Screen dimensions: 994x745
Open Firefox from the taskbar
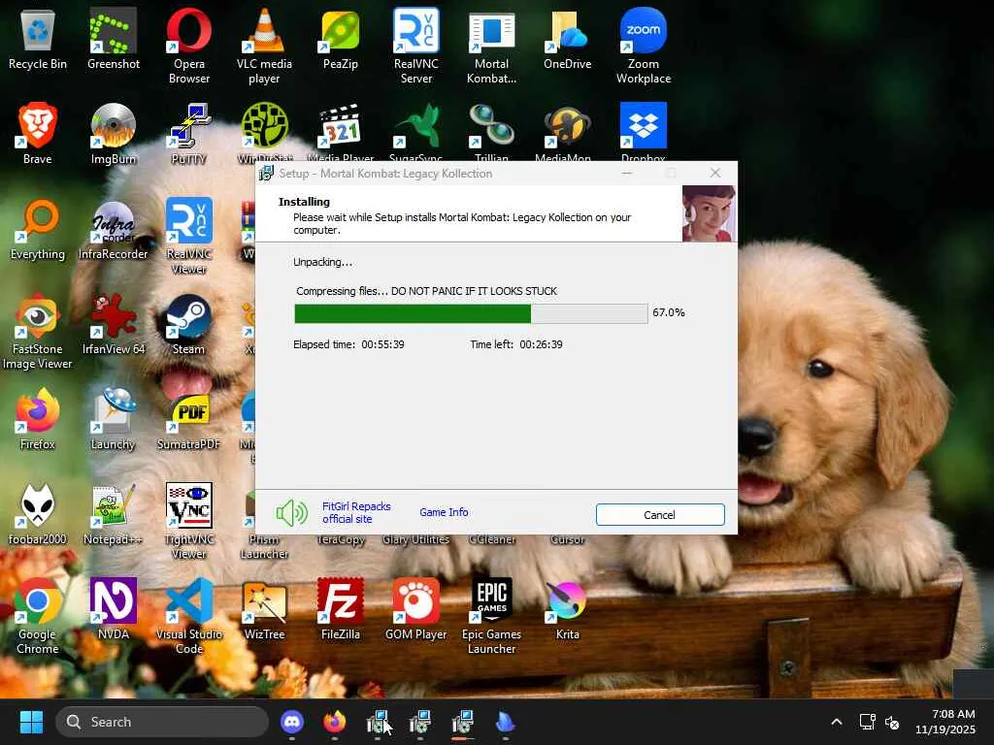[x=334, y=722]
